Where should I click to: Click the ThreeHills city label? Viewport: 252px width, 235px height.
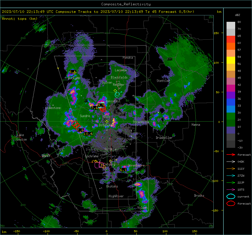click(x=141, y=122)
